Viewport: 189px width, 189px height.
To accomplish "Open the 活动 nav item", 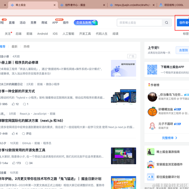I will click(x=22, y=23).
